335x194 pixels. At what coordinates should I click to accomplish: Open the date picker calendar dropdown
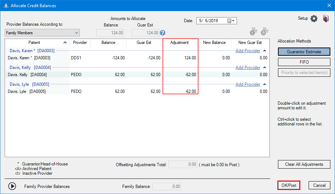(x=232, y=21)
